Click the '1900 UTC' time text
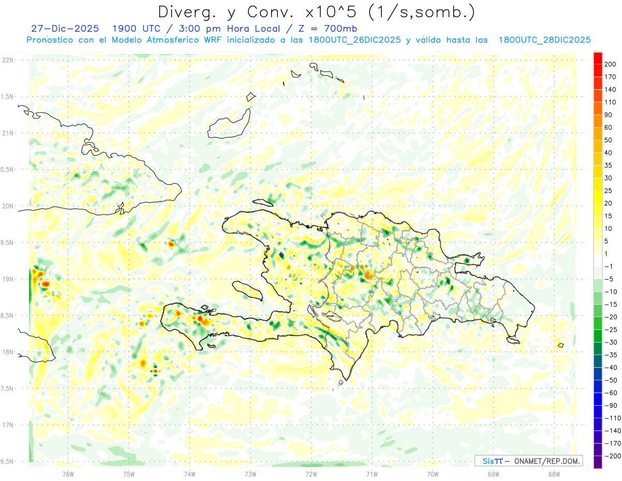The image size is (622, 481). (135, 28)
